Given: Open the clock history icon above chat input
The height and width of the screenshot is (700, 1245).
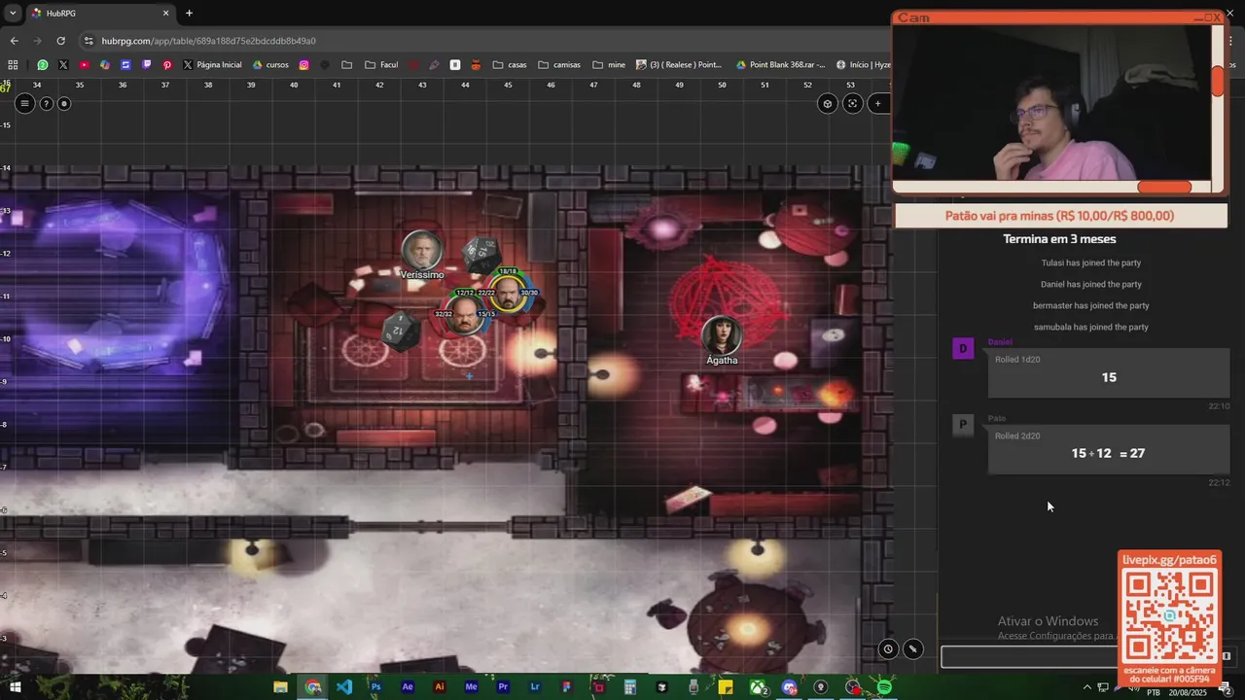Looking at the screenshot, I should pyautogui.click(x=888, y=648).
